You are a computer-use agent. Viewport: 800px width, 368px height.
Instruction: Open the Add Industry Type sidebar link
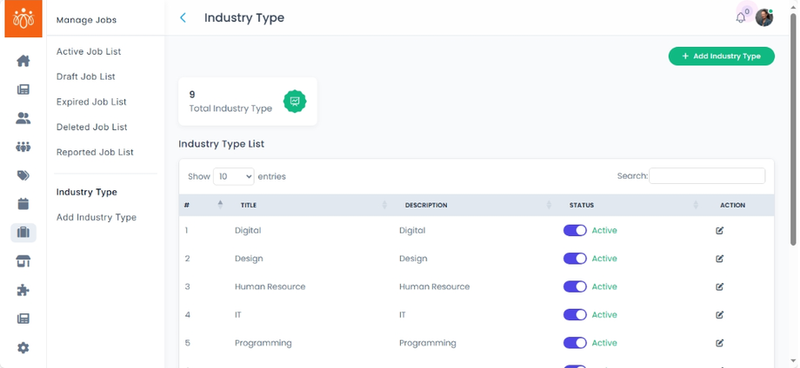(x=97, y=218)
